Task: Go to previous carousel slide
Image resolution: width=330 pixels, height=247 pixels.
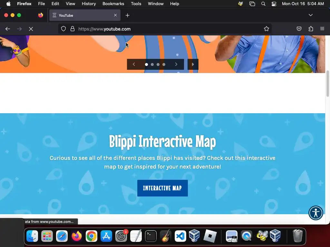Action: tap(134, 64)
